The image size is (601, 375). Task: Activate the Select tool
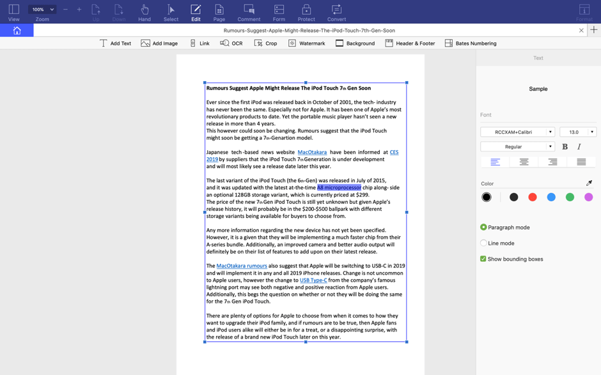click(x=171, y=12)
